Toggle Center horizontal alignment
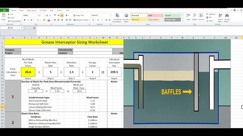The image size is (243, 136). (x=58, y=20)
